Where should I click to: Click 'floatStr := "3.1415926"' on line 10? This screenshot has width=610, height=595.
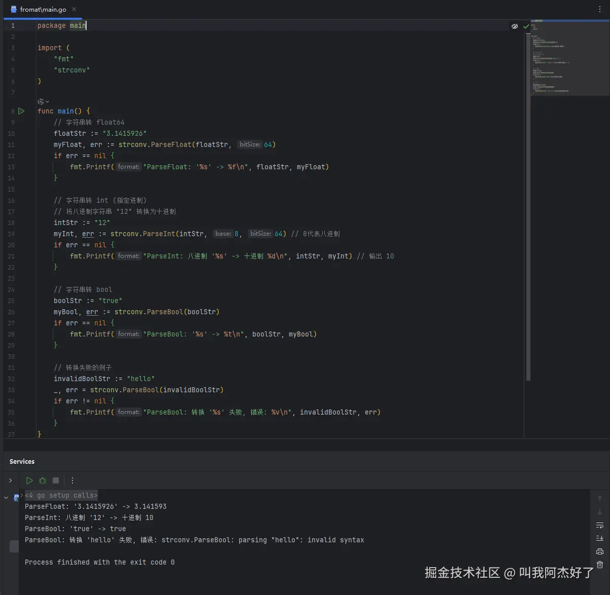(x=100, y=133)
